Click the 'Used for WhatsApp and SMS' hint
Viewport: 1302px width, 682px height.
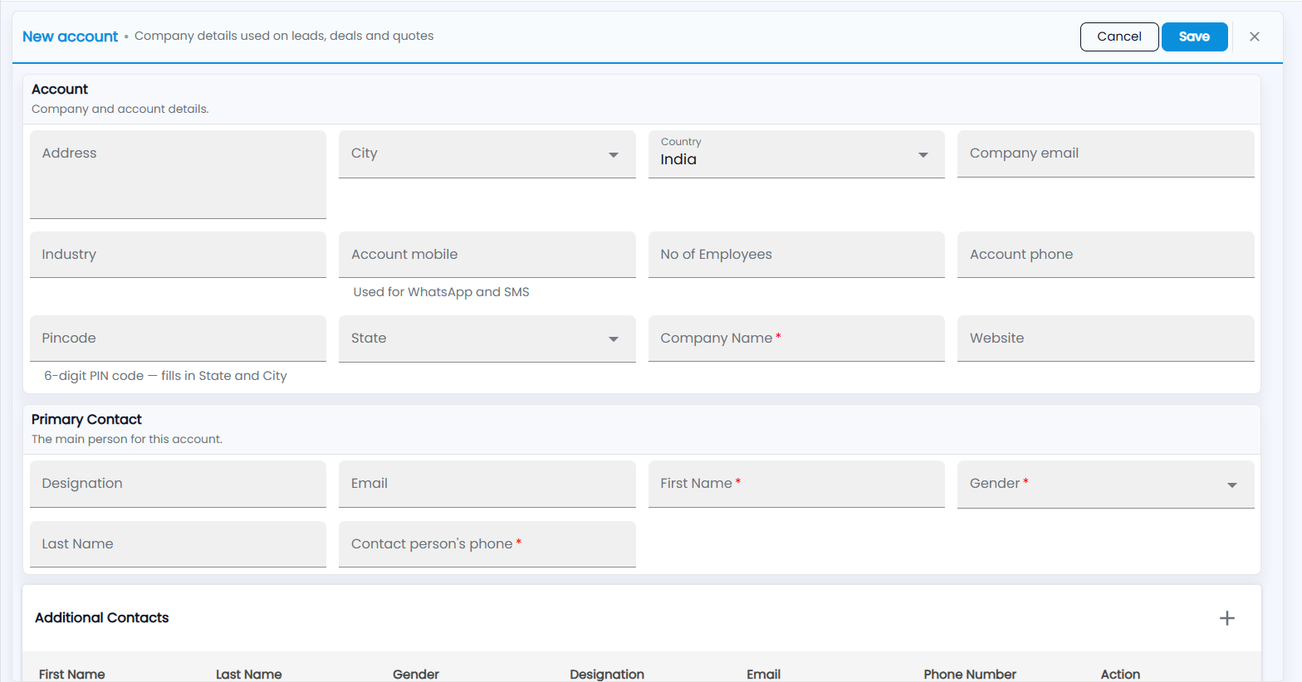pos(441,292)
